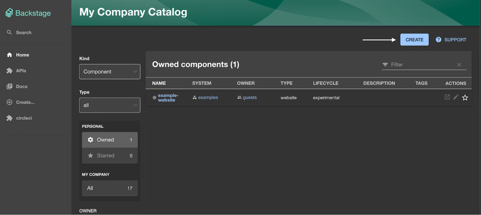Clear the filter with X icon
Image resolution: width=481 pixels, height=215 pixels.
click(x=459, y=65)
